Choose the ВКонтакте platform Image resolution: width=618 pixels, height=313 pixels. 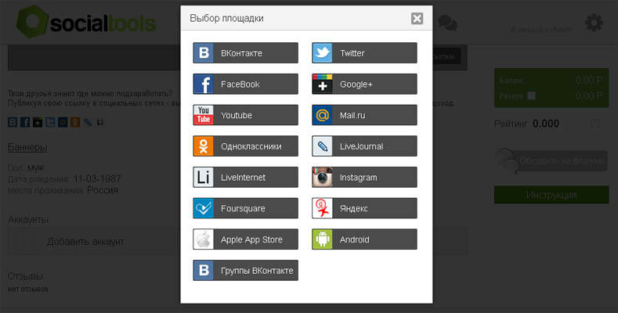point(245,52)
